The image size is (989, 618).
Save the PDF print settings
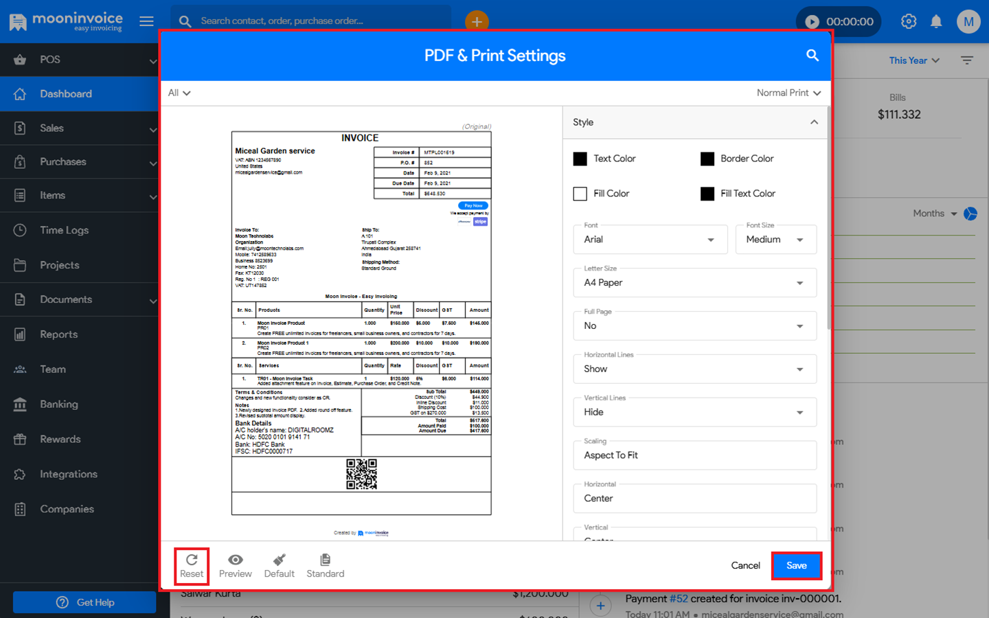pos(796,566)
